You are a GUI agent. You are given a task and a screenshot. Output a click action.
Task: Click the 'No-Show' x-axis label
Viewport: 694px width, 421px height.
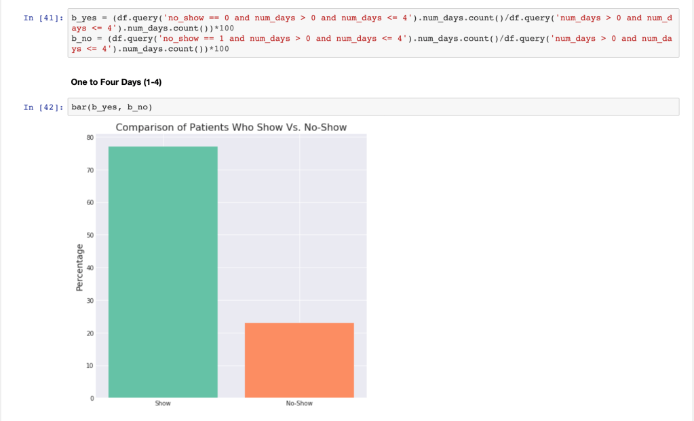coord(299,403)
